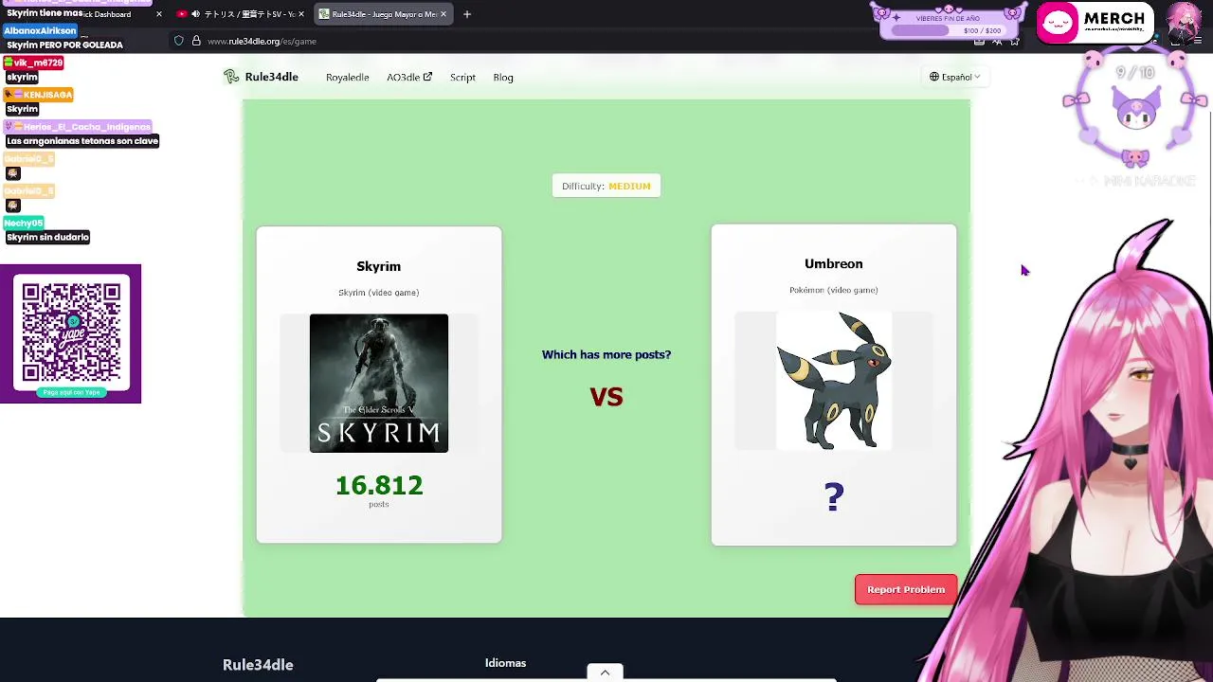Go to the Script page

coord(462,78)
